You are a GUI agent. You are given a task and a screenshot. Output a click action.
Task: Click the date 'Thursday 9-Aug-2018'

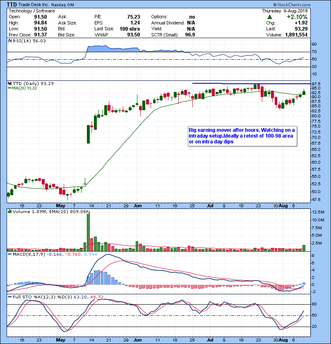click(285, 11)
